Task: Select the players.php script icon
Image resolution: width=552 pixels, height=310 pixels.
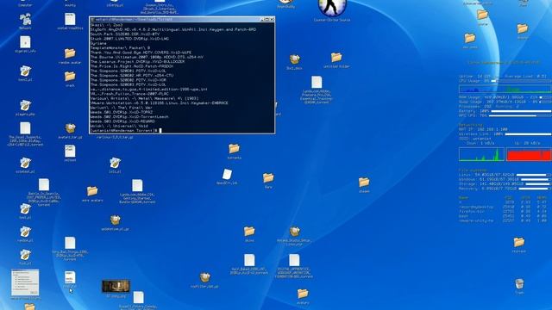Action: (x=25, y=108)
